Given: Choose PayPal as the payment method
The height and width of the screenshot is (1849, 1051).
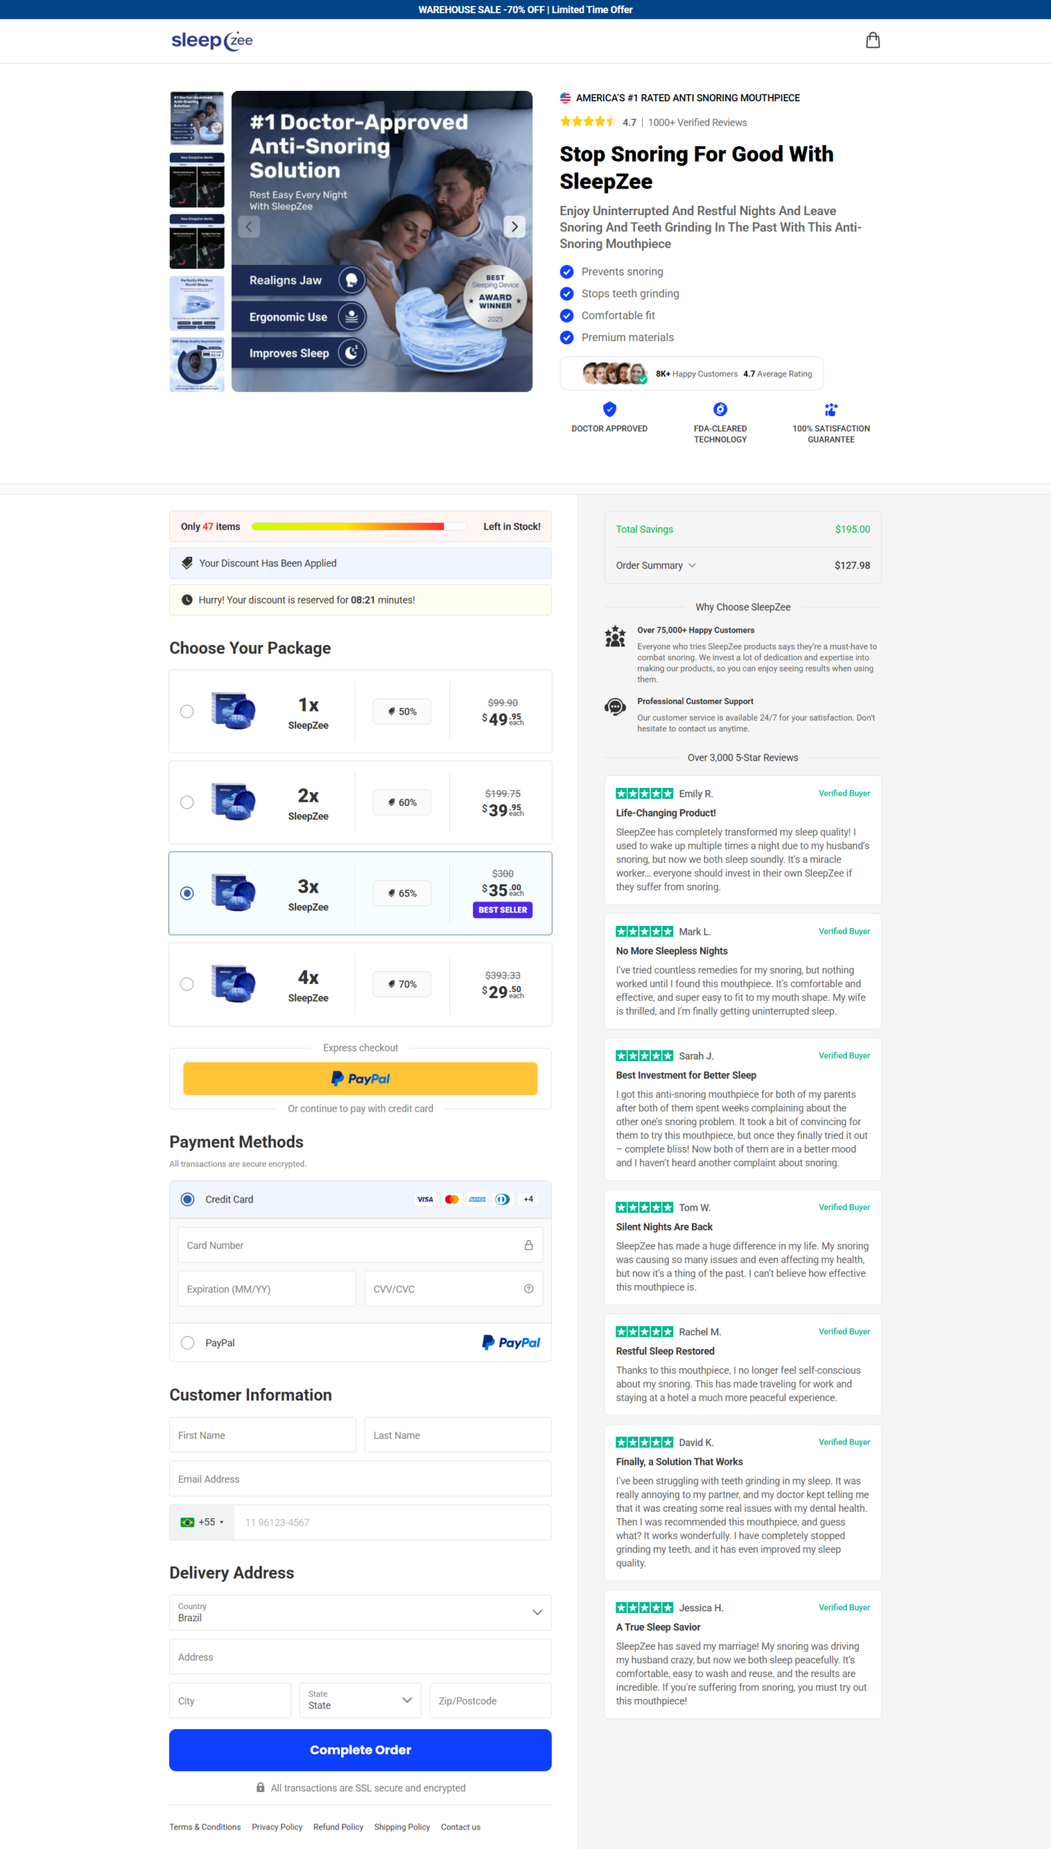Looking at the screenshot, I should (x=188, y=1343).
